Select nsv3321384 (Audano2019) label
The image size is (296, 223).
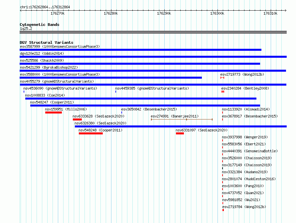click(x=245, y=172)
